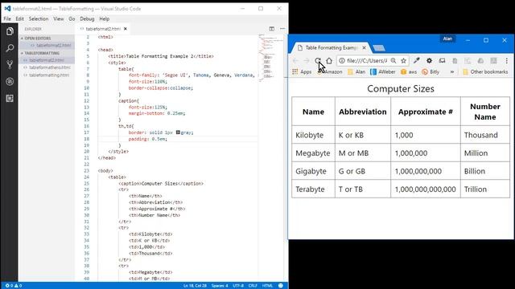
Task: Open the View menu
Action: [x=59, y=19]
